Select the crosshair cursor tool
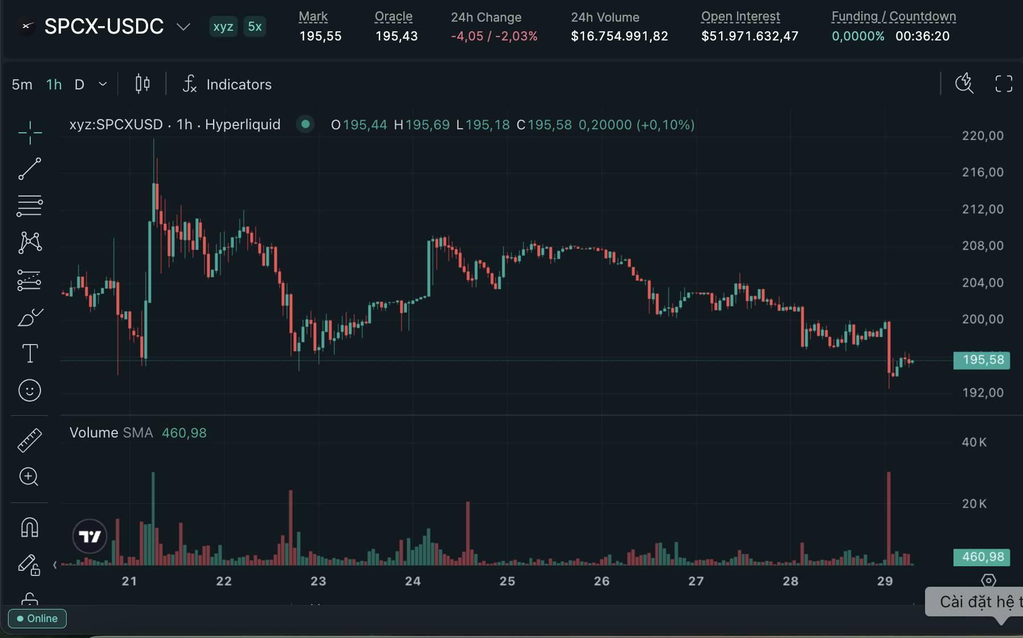Image resolution: width=1023 pixels, height=638 pixels. [x=30, y=133]
